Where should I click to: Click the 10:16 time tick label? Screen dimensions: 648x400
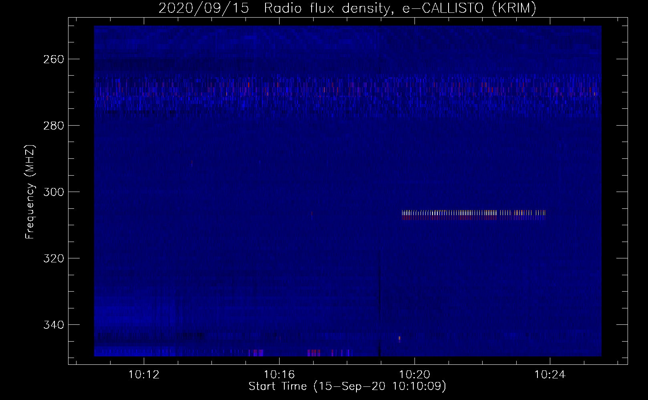point(279,374)
